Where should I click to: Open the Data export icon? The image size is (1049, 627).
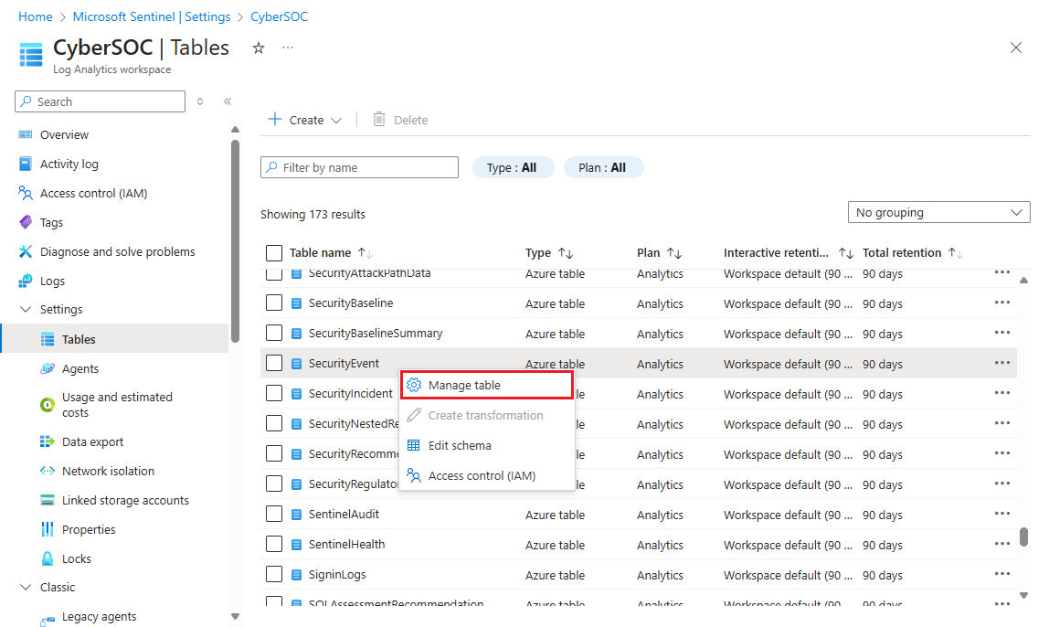pos(48,442)
